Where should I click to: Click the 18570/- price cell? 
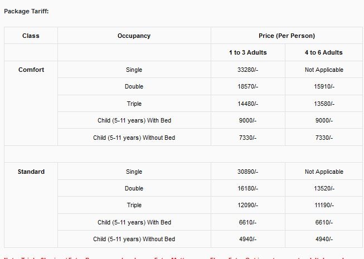(x=247, y=87)
